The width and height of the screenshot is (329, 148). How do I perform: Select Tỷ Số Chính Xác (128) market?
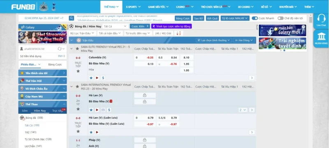[38, 139]
